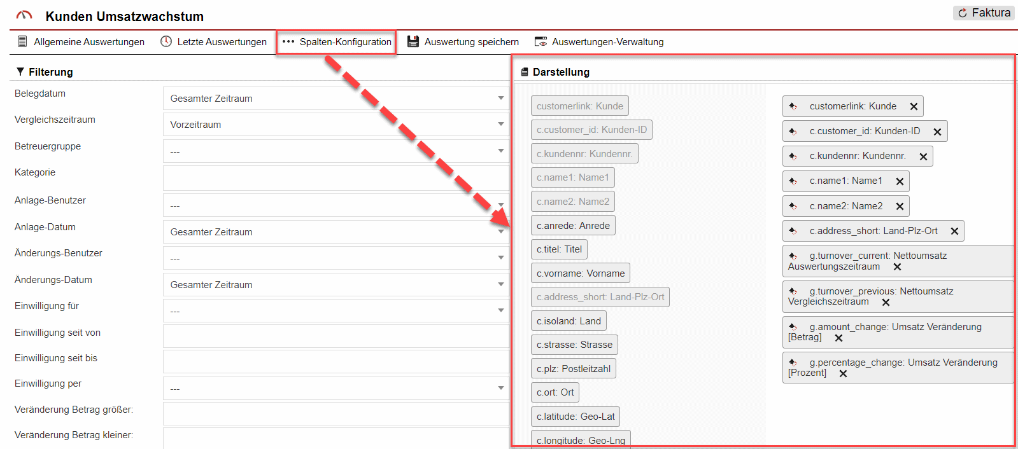Add the c.anrede: Anrede column

573,226
